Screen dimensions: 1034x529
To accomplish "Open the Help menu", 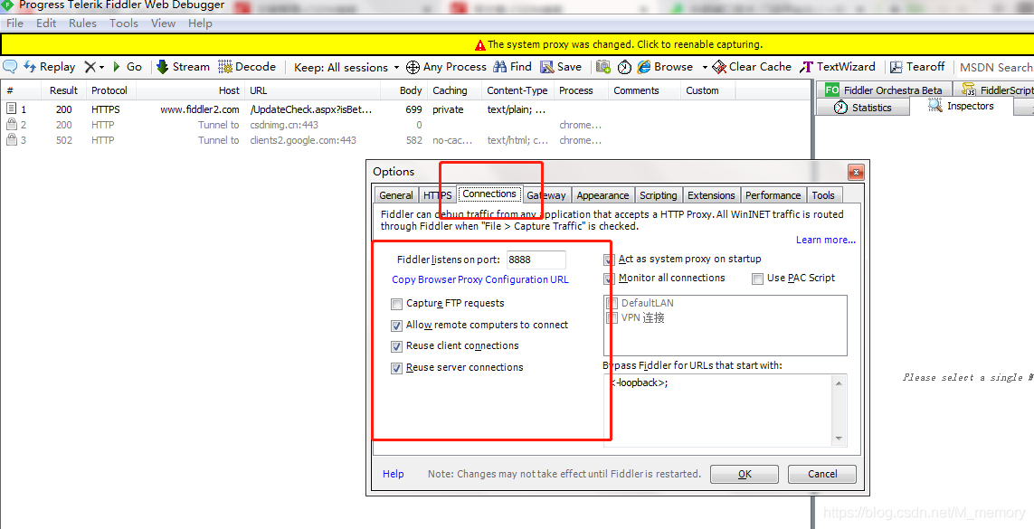I will (200, 23).
